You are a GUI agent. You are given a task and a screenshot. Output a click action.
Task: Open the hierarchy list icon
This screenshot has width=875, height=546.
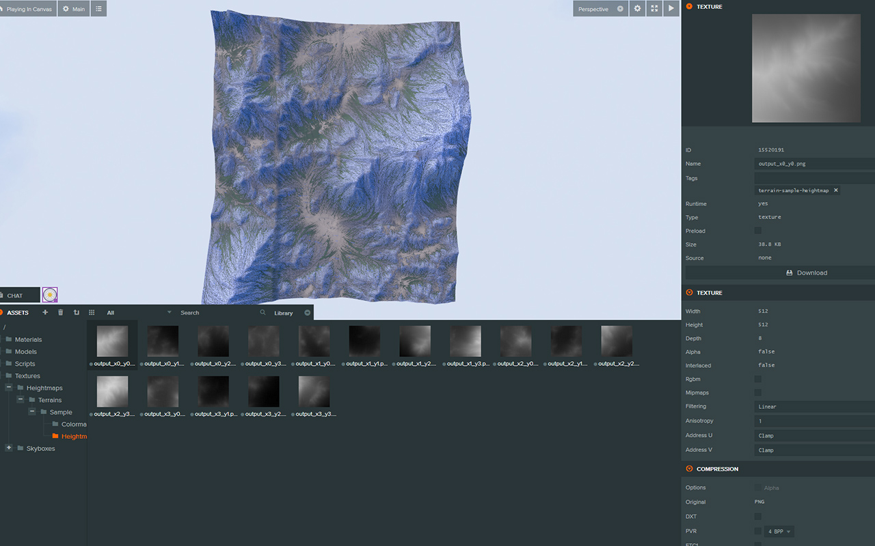[98, 9]
